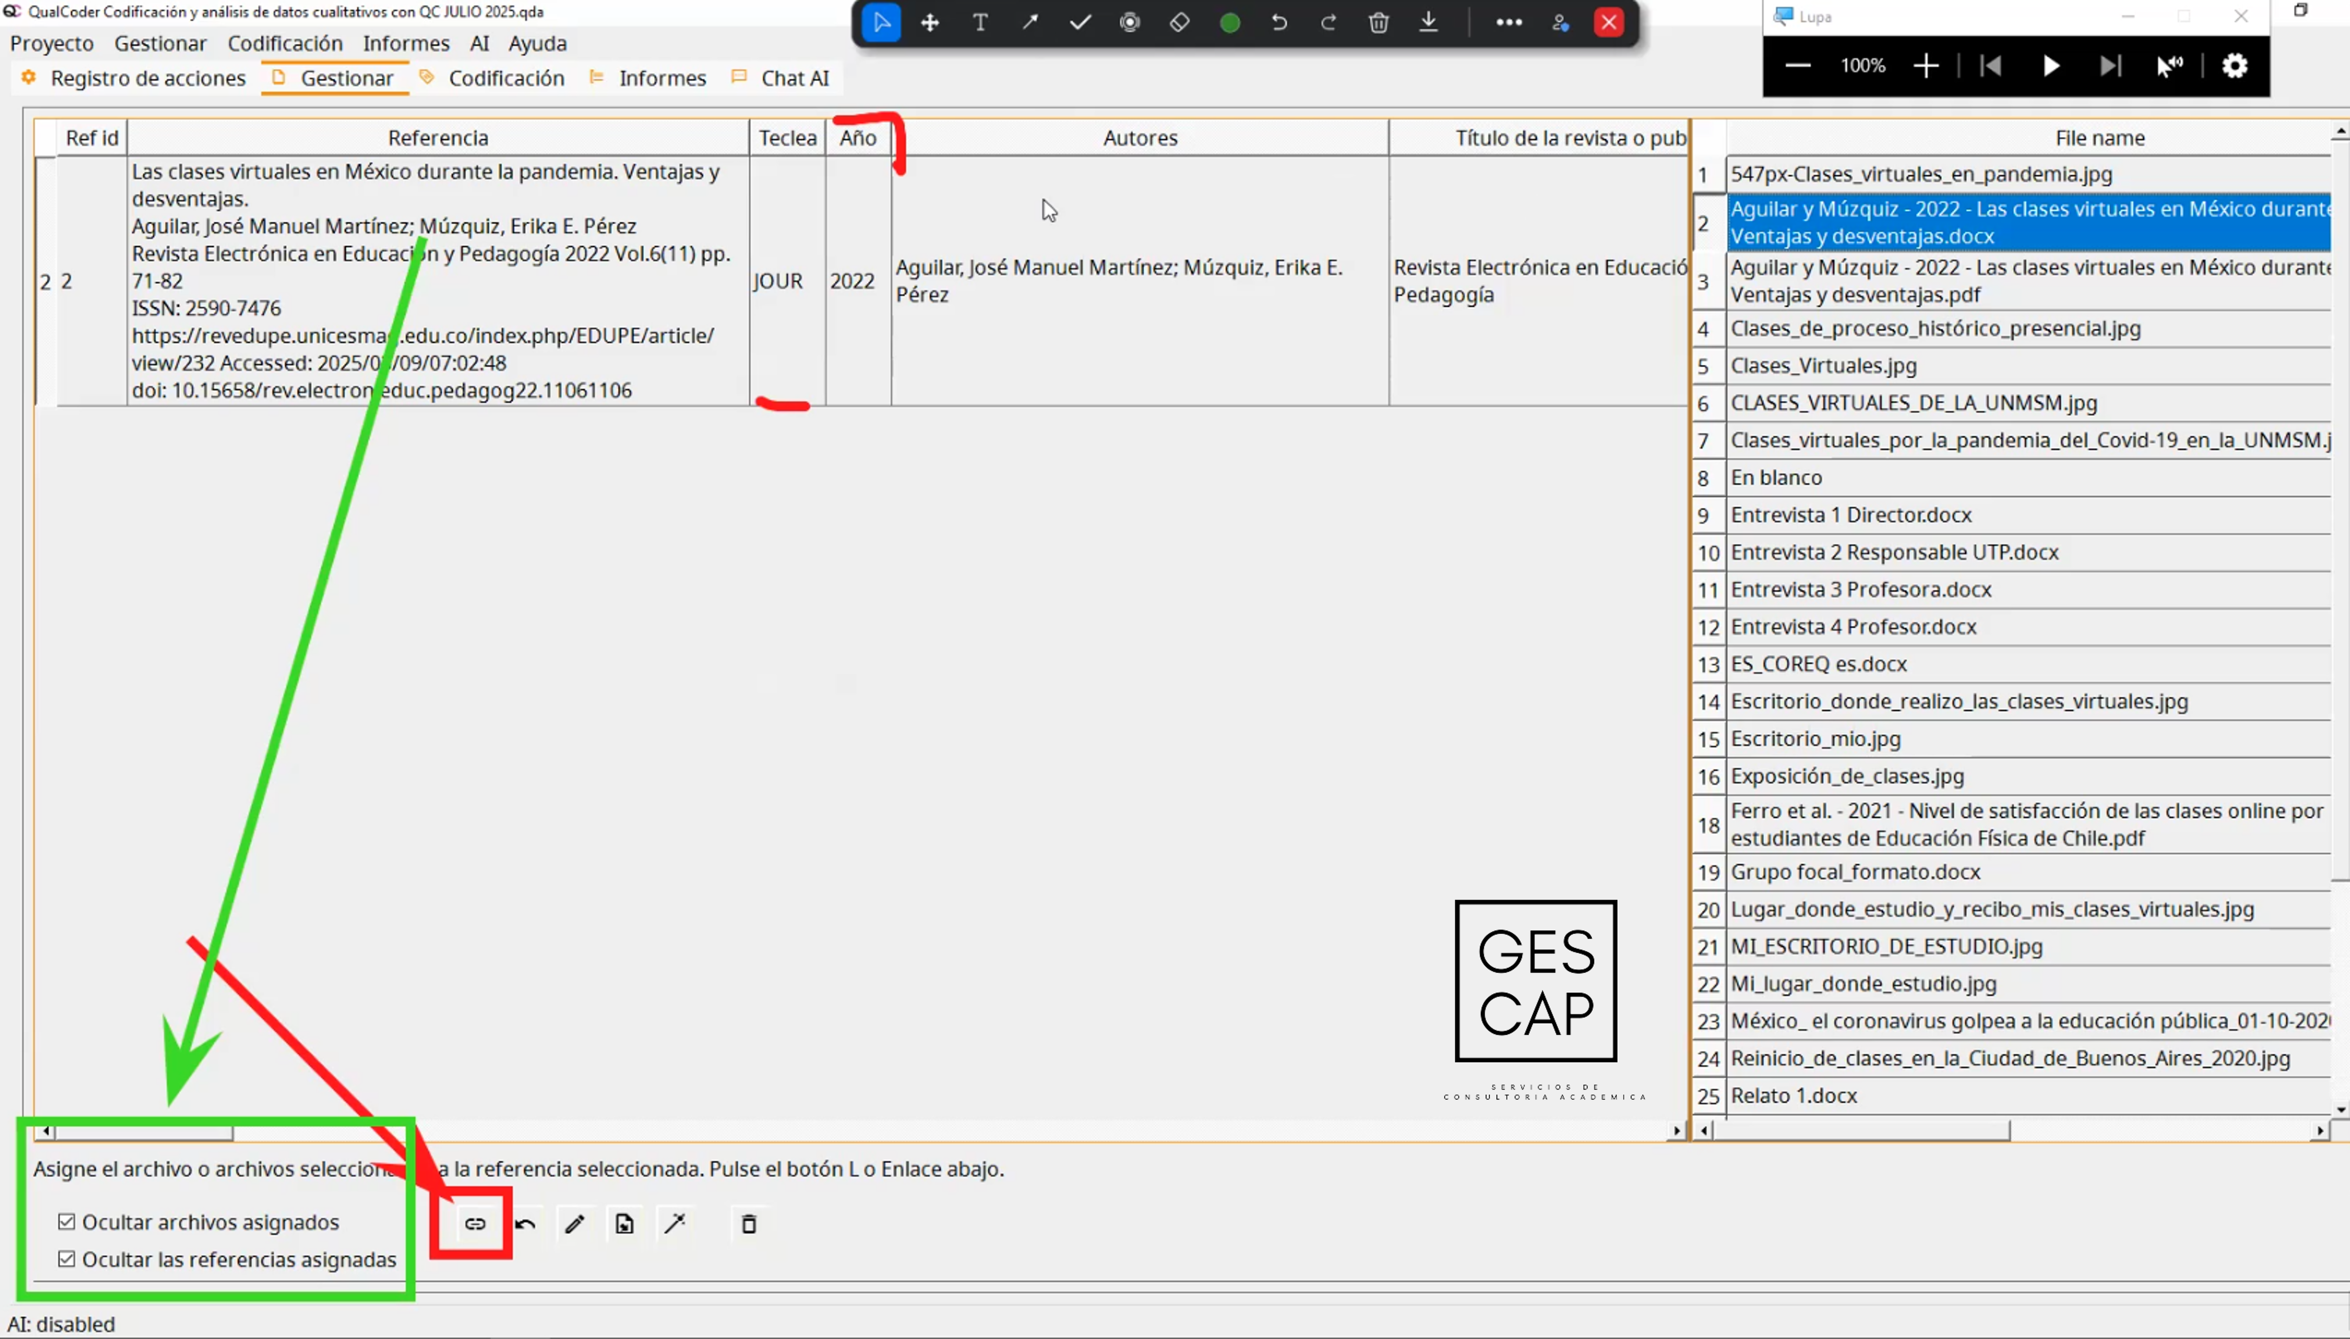Screen dimensions: 2350x1339
Task: Click the checkmark tool in the annotation toolbar
Action: pyautogui.click(x=1080, y=22)
